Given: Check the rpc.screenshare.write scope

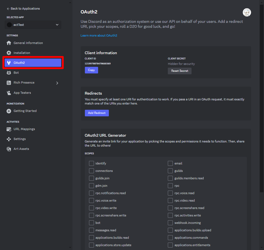Looking at the screenshot, I should pos(91,215).
